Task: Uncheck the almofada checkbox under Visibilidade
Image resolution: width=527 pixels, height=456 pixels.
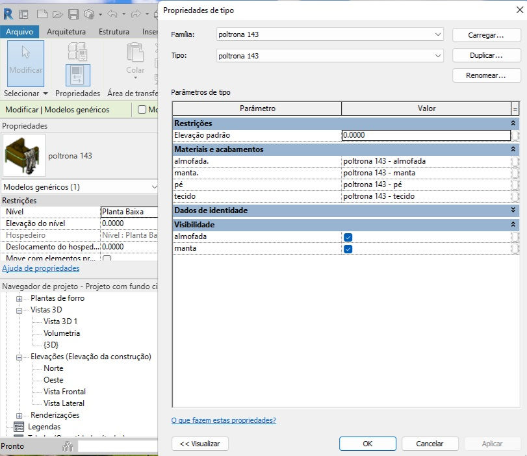Action: pyautogui.click(x=348, y=237)
